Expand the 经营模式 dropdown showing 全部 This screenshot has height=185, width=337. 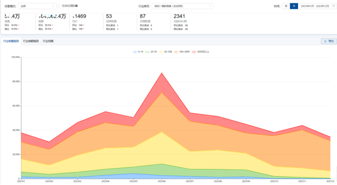tap(37, 6)
